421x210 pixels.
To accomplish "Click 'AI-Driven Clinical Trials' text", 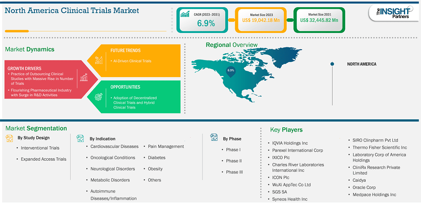I will pyautogui.click(x=132, y=61).
